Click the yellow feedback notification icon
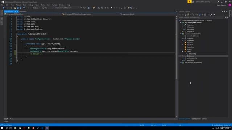This screenshot has height=130, width=232. [190, 1]
